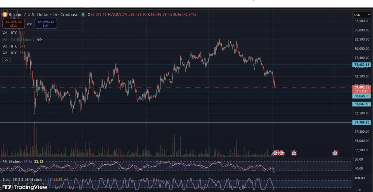Click the current price label 69,493.79

(362, 87)
